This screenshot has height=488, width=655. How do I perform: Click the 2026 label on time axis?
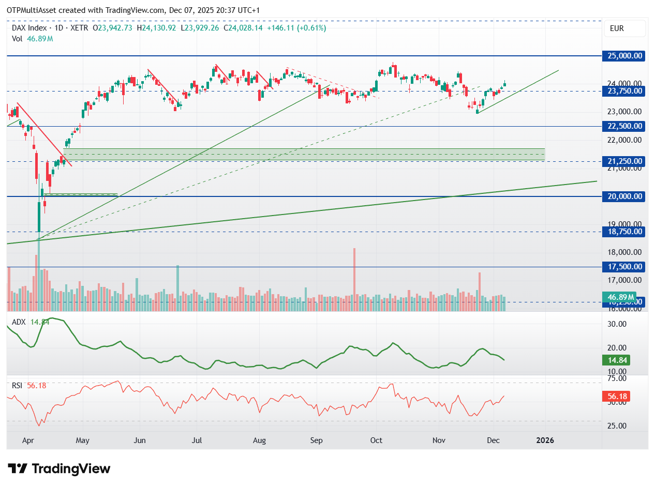pyautogui.click(x=545, y=440)
